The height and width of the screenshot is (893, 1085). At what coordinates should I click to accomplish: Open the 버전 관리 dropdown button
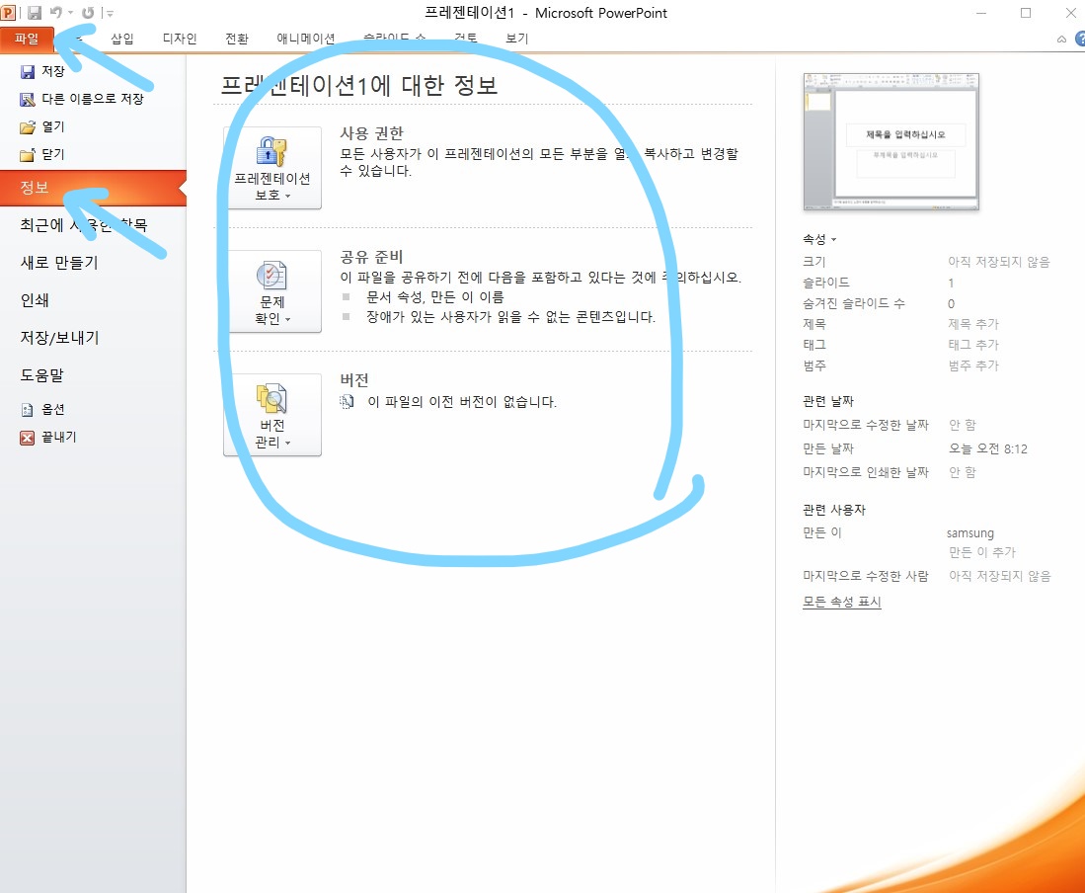pos(271,415)
